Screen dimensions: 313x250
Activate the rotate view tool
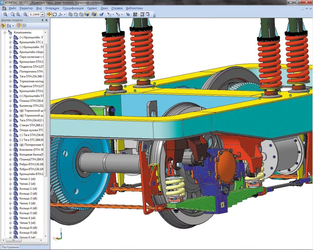(x=55, y=14)
